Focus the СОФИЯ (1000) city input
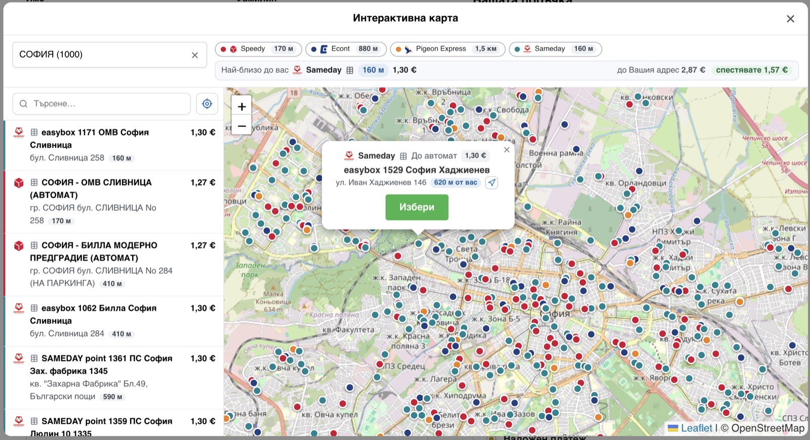 coord(109,55)
